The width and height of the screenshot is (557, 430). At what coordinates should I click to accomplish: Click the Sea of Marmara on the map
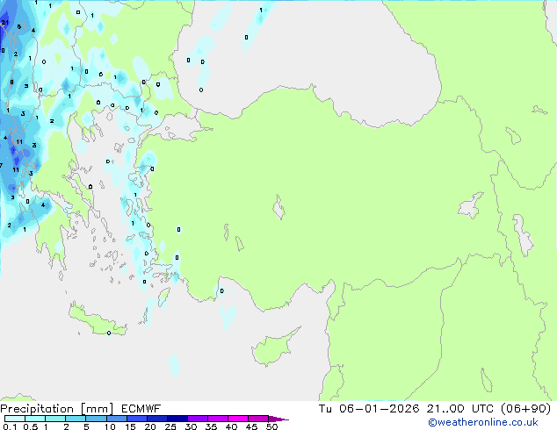(x=178, y=128)
